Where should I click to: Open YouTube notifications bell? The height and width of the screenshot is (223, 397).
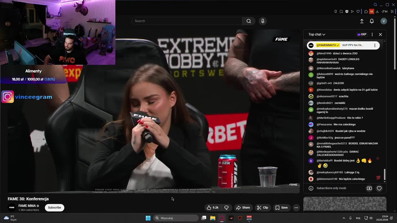pos(372,21)
